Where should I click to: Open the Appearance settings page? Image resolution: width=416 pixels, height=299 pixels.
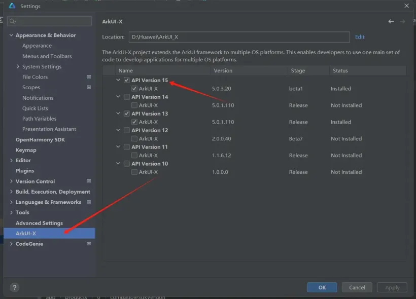(37, 46)
